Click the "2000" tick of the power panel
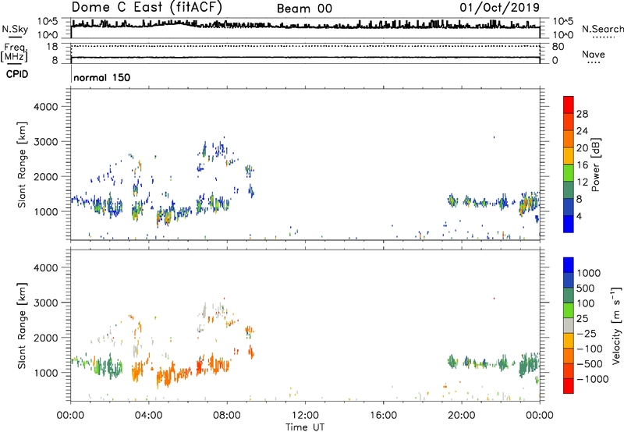624x432 pixels. [46, 177]
